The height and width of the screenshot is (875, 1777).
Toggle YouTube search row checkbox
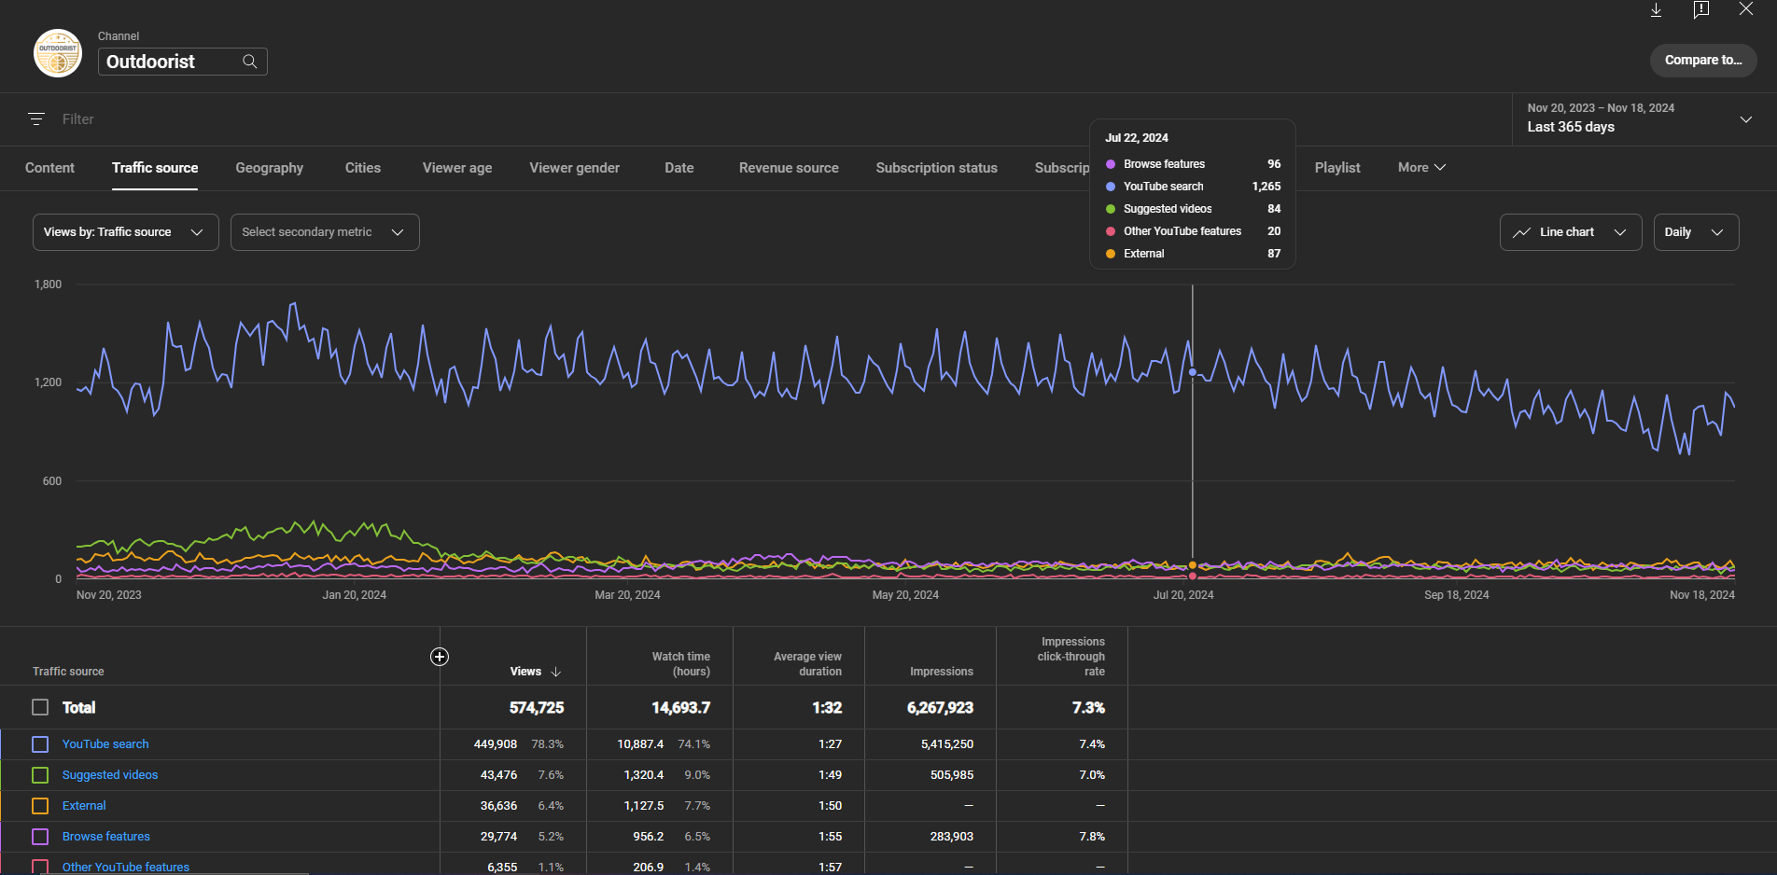40,744
